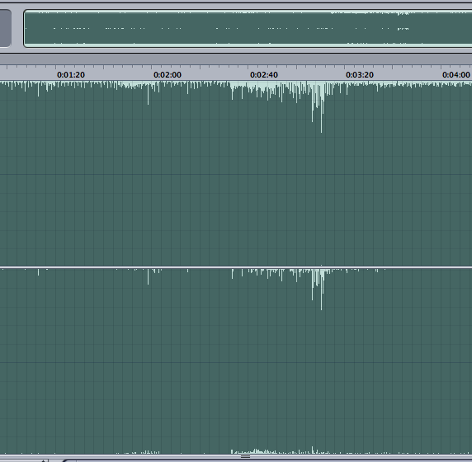Click the gray button left of the overview waveform
This screenshot has height=462, width=472.
point(5,28)
